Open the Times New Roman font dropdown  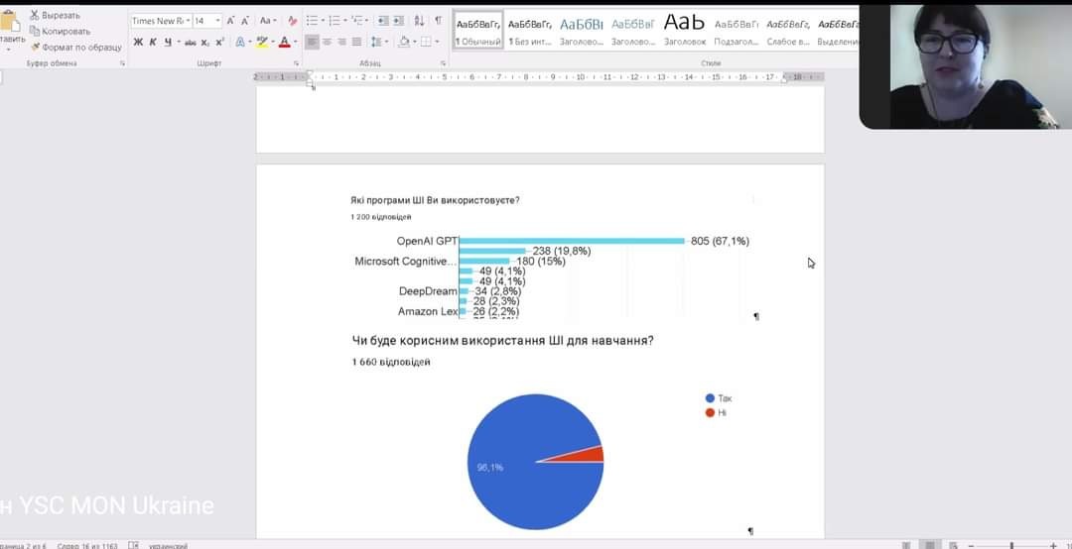[x=188, y=20]
